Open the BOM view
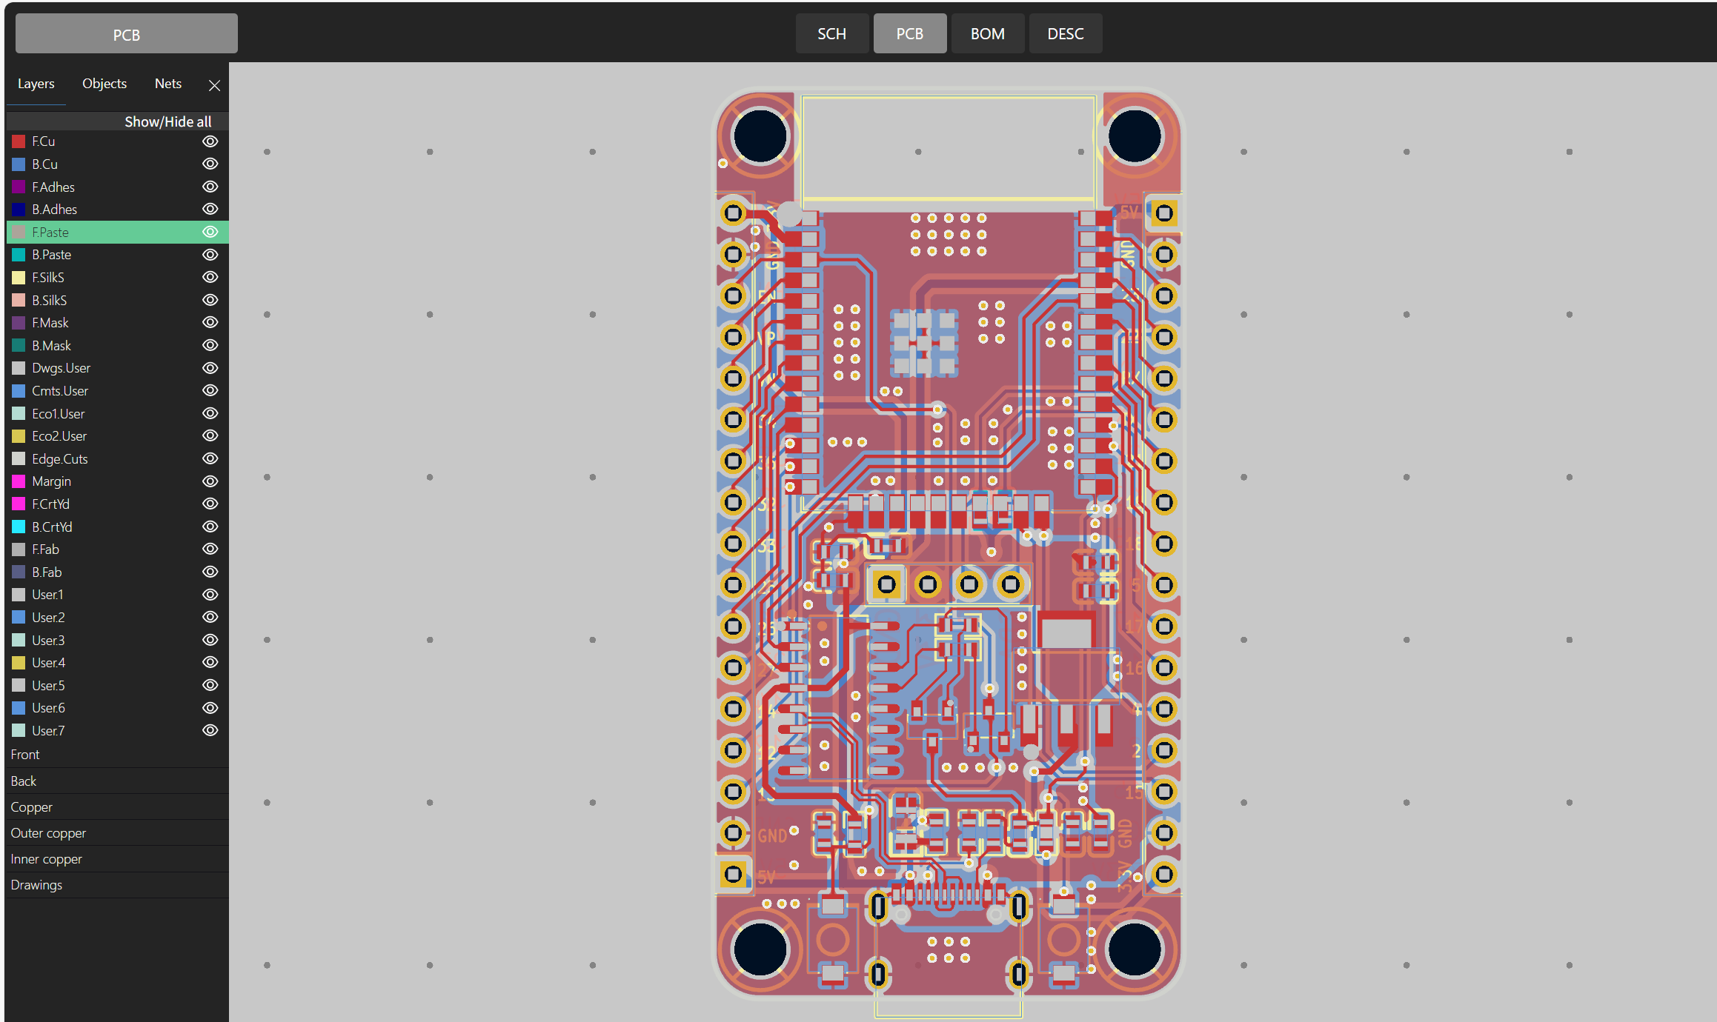The height and width of the screenshot is (1022, 1717). click(x=987, y=34)
